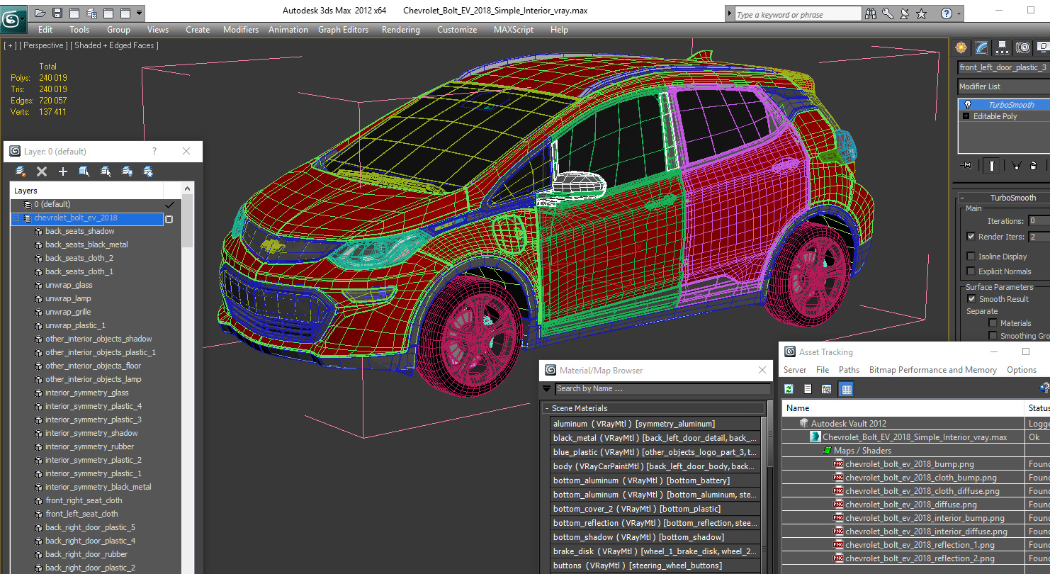1050x574 pixels.
Task: Open the Modify command panel tab
Action: [x=981, y=47]
